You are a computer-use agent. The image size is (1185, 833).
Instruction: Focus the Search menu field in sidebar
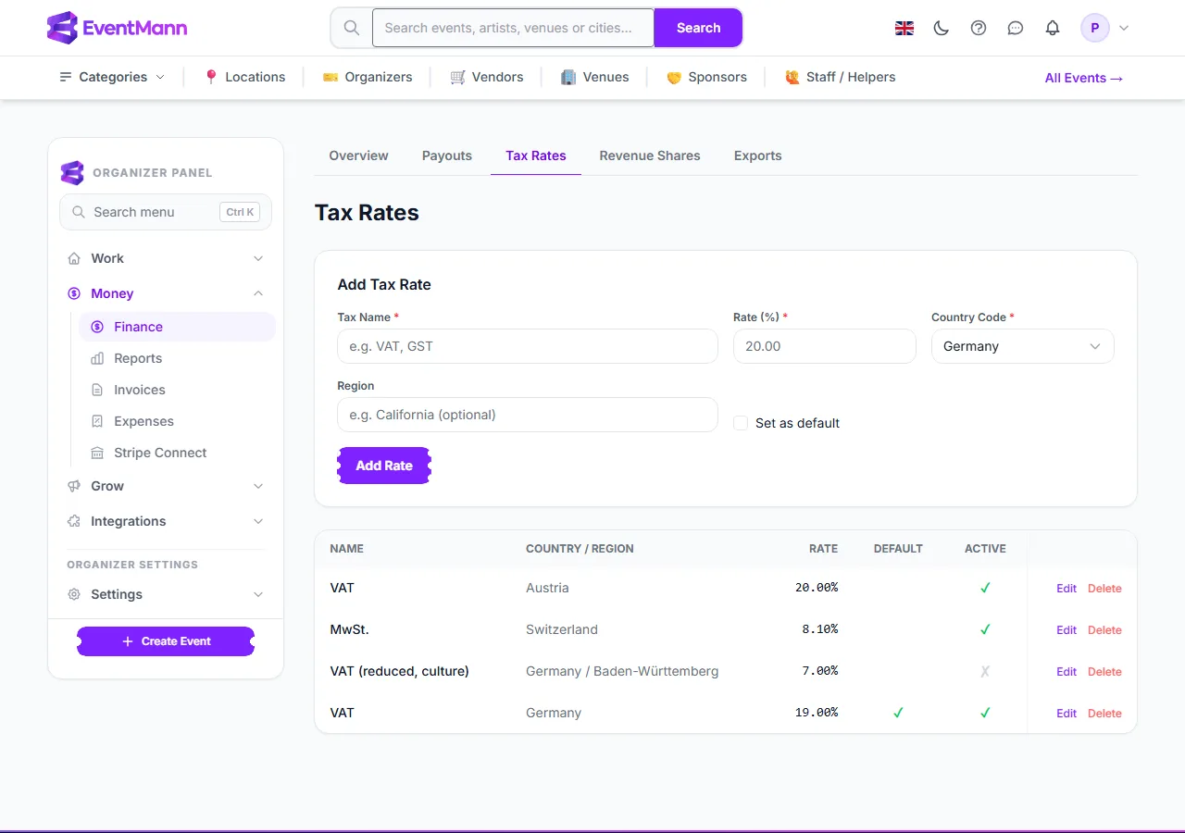[166, 212]
